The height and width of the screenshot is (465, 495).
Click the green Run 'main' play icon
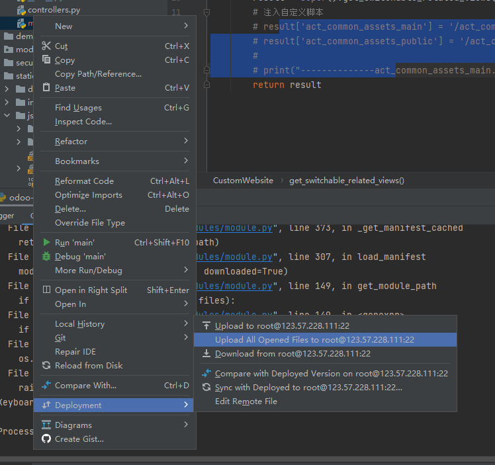point(46,243)
